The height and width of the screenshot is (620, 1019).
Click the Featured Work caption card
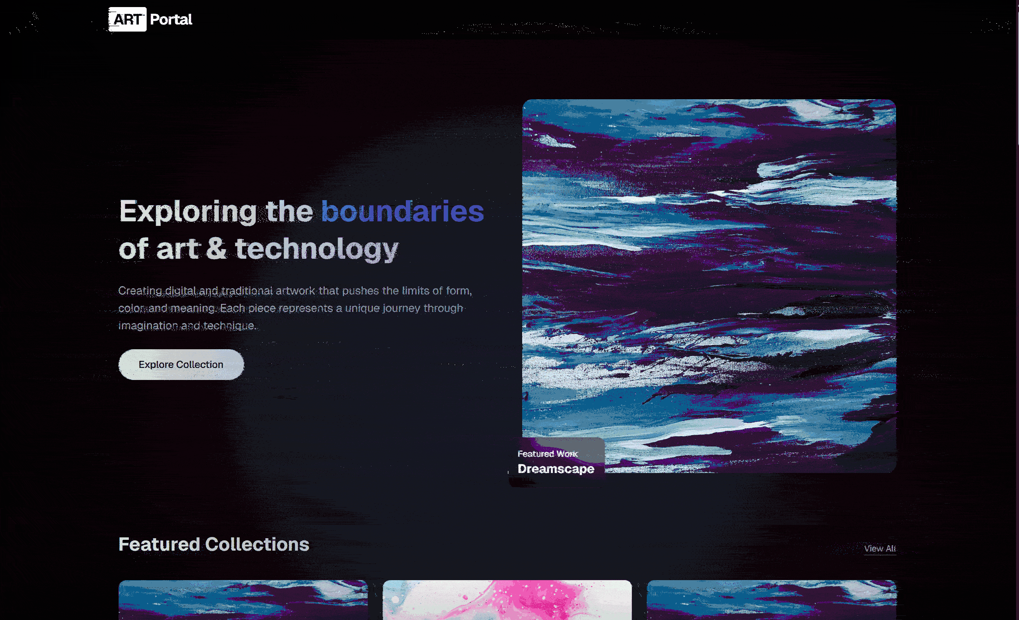point(557,462)
